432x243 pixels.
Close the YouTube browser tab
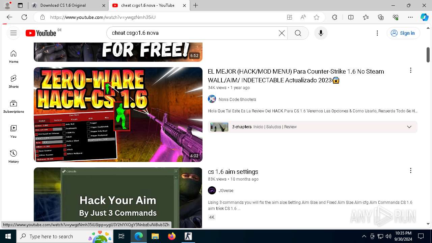coord(184,5)
